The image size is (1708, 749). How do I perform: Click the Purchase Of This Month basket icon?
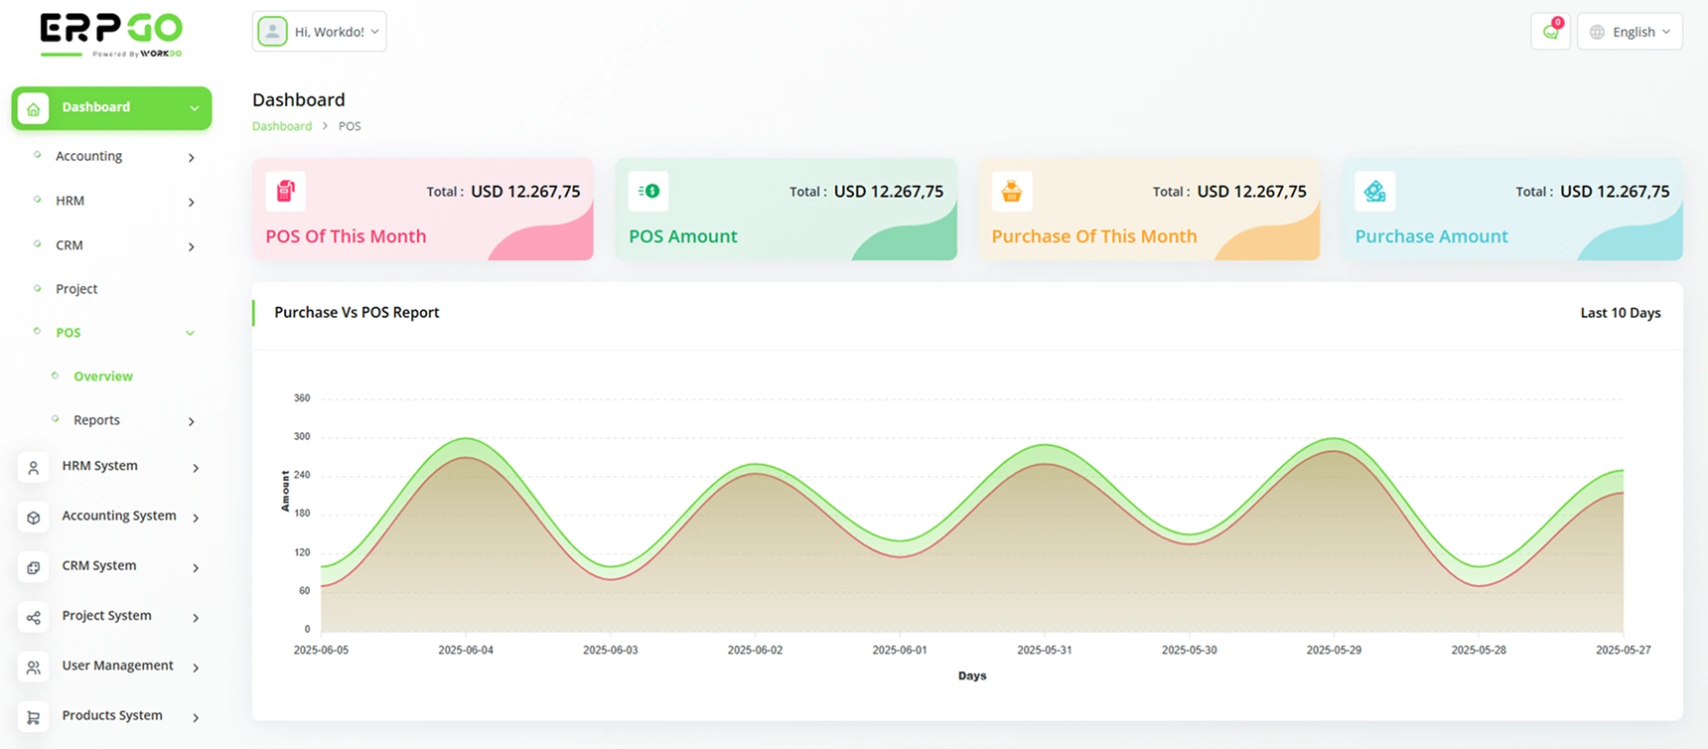pos(1011,191)
